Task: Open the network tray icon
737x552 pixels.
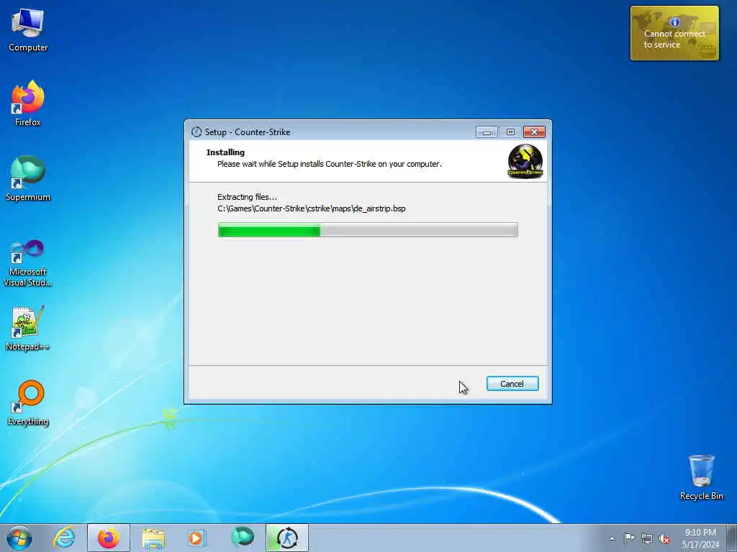Action: 647,539
